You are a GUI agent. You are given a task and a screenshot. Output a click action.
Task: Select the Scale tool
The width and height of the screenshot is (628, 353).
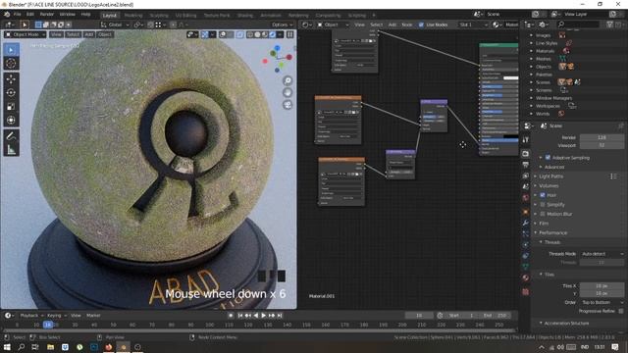point(11,106)
